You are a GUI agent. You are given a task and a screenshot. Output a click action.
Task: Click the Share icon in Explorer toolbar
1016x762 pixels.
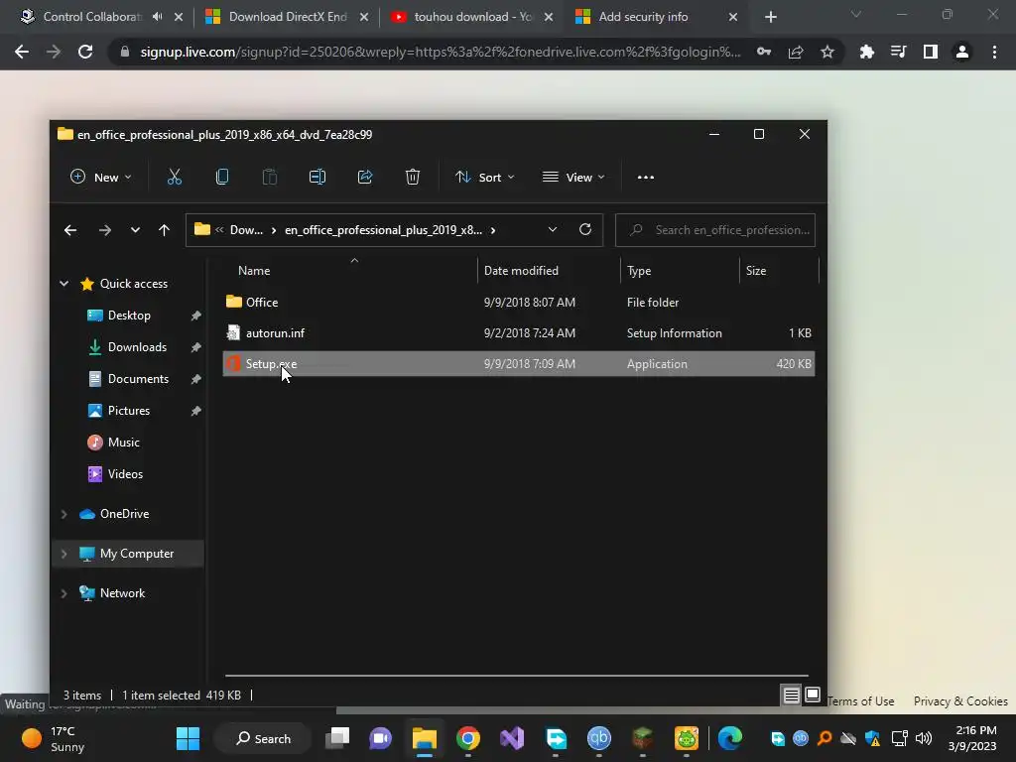click(365, 177)
